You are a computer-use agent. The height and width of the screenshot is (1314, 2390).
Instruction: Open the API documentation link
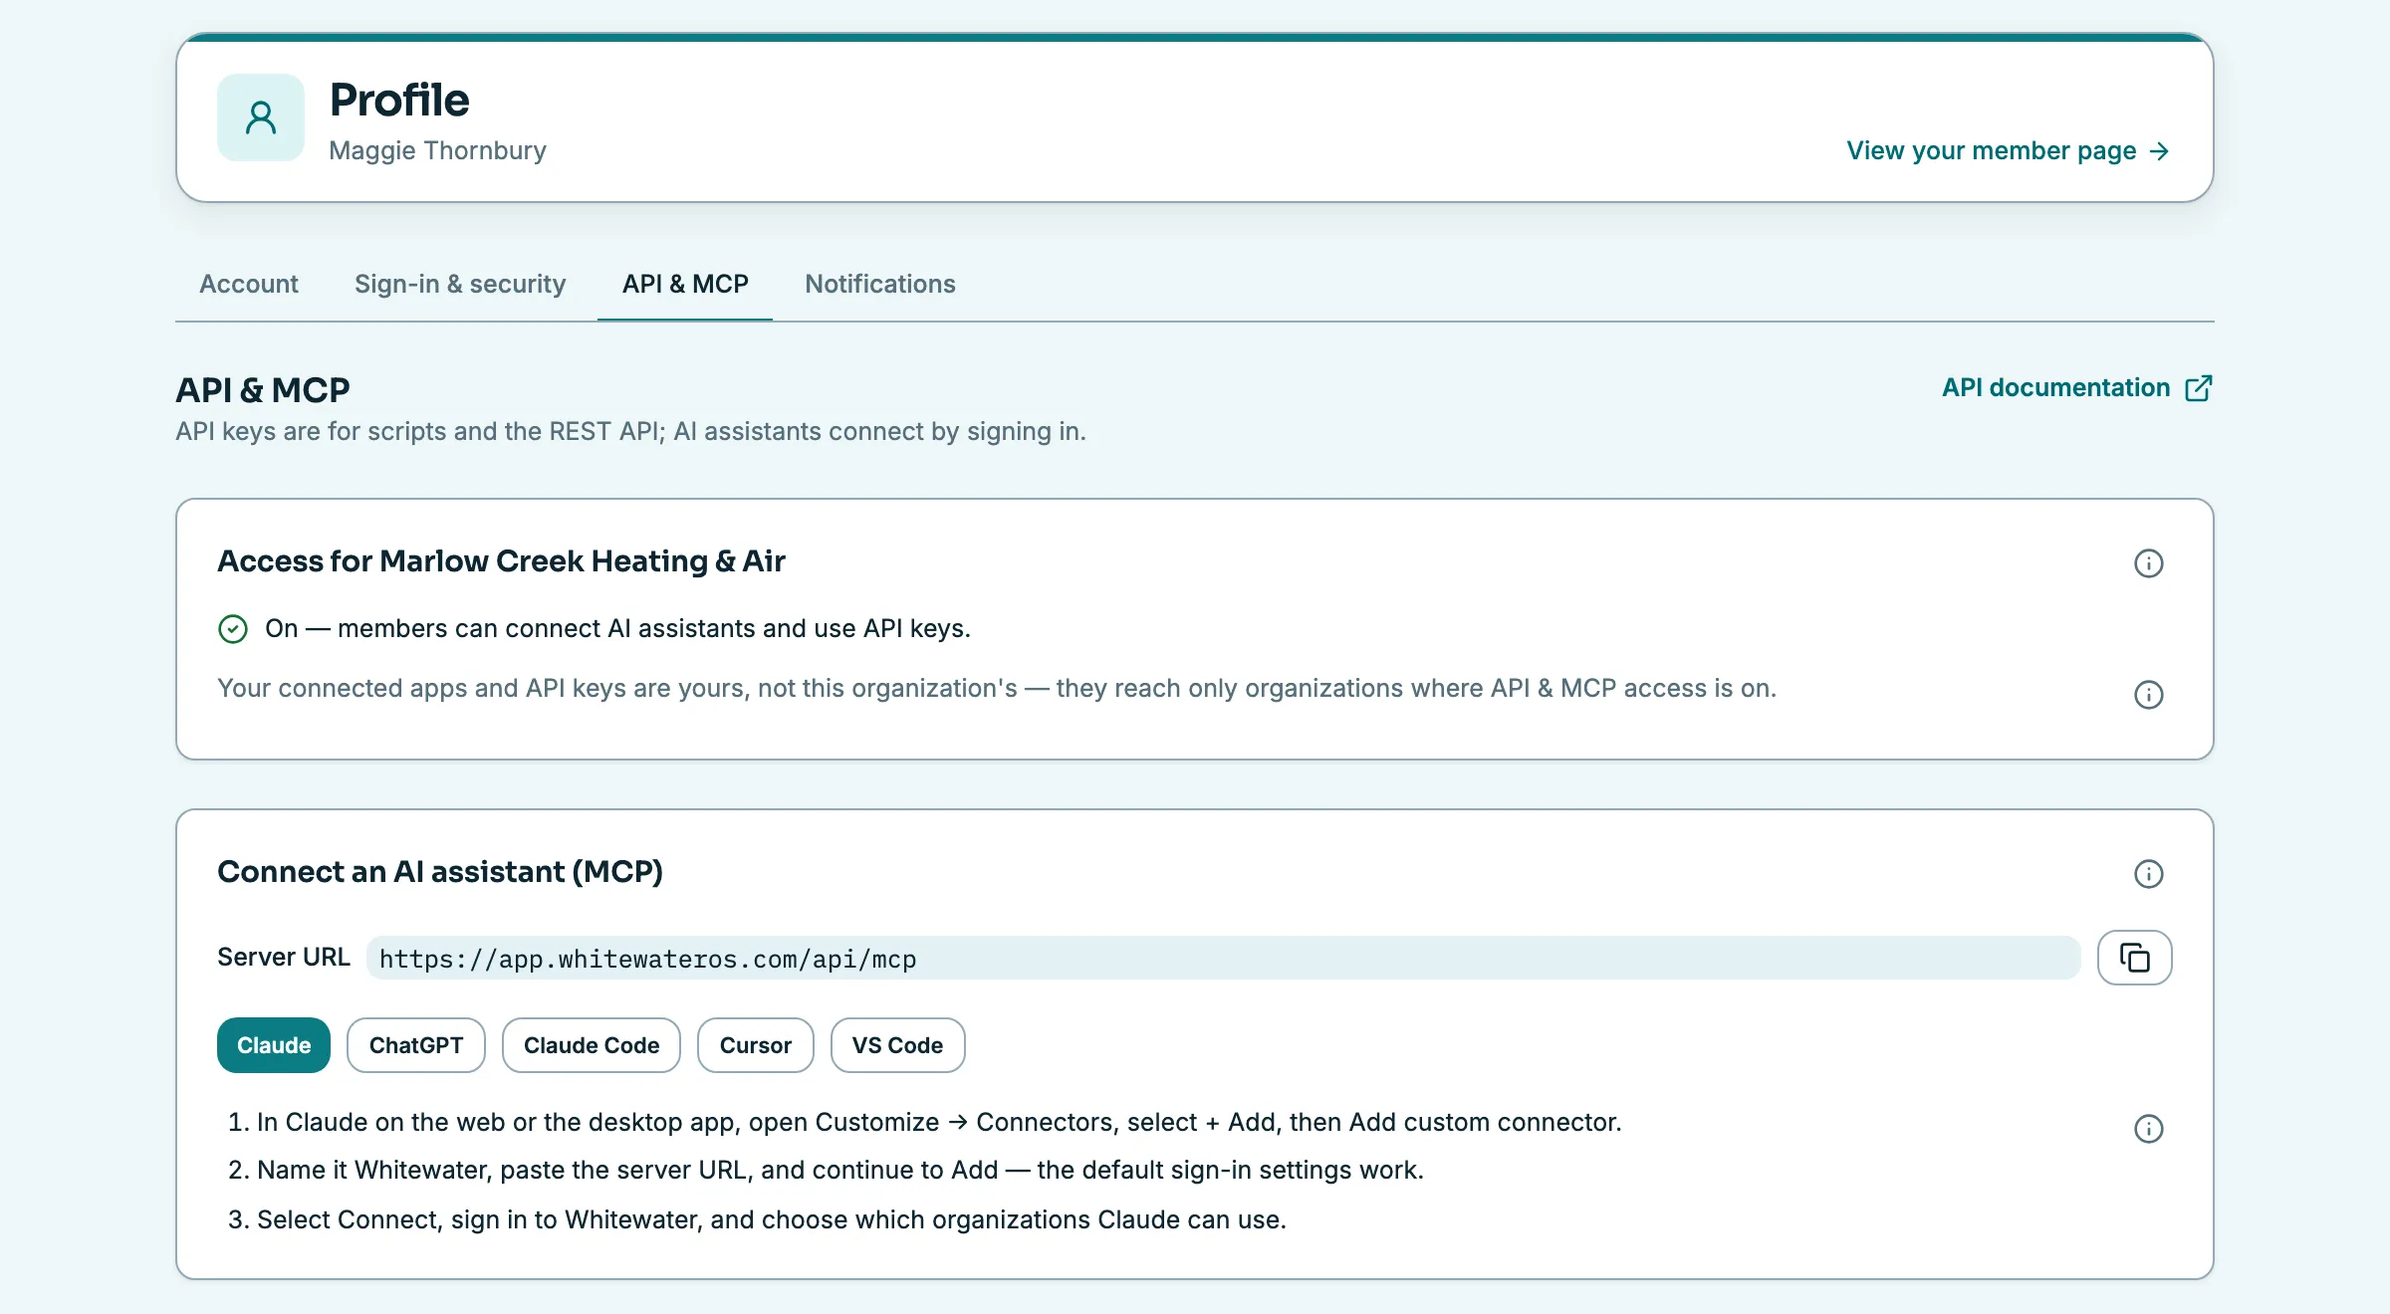2077,388
